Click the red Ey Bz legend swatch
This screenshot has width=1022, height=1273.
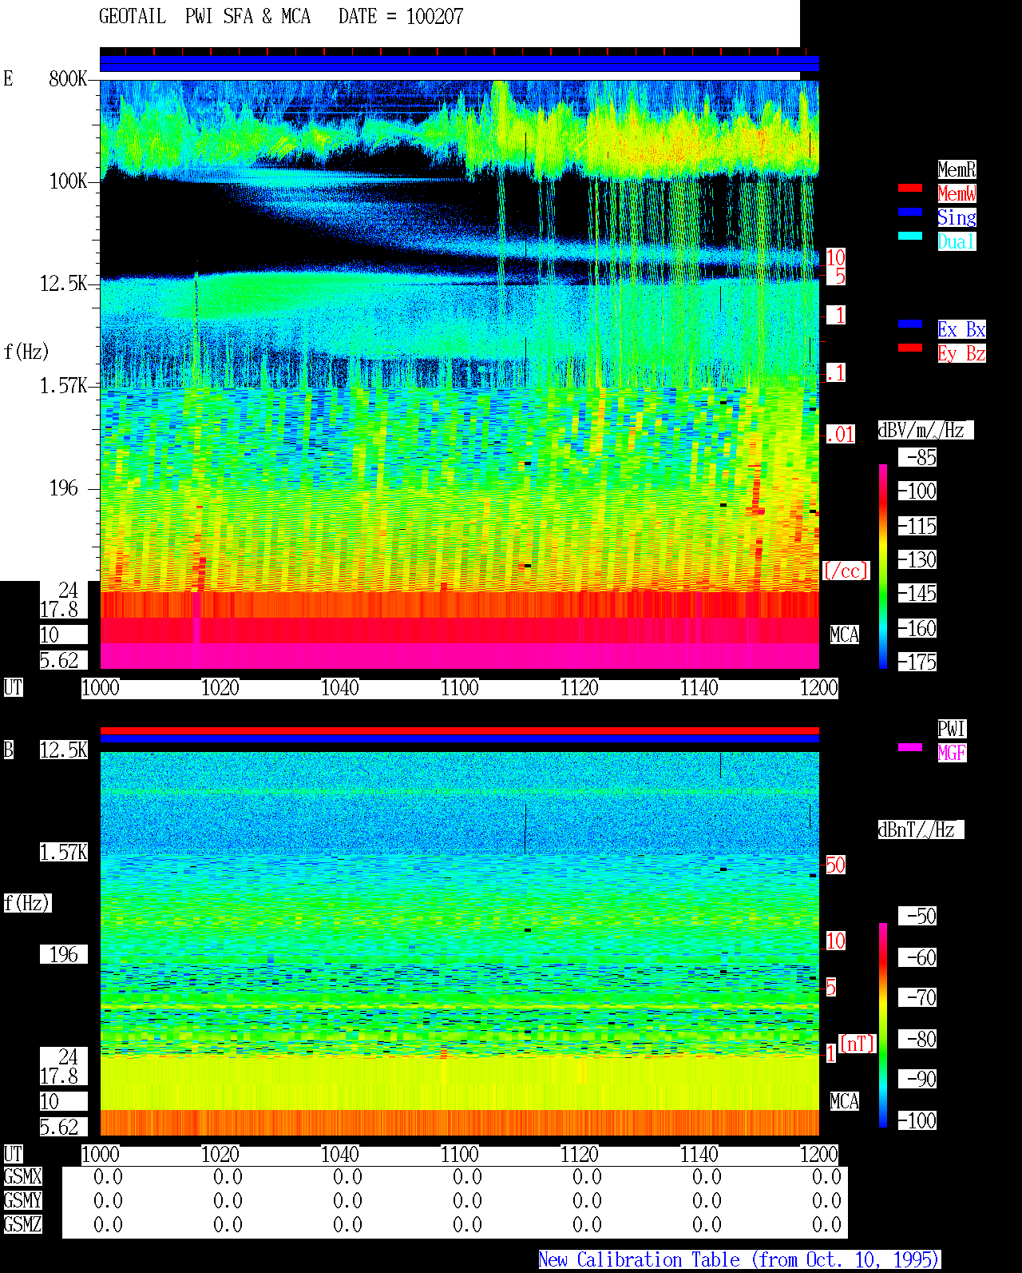pyautogui.click(x=910, y=348)
